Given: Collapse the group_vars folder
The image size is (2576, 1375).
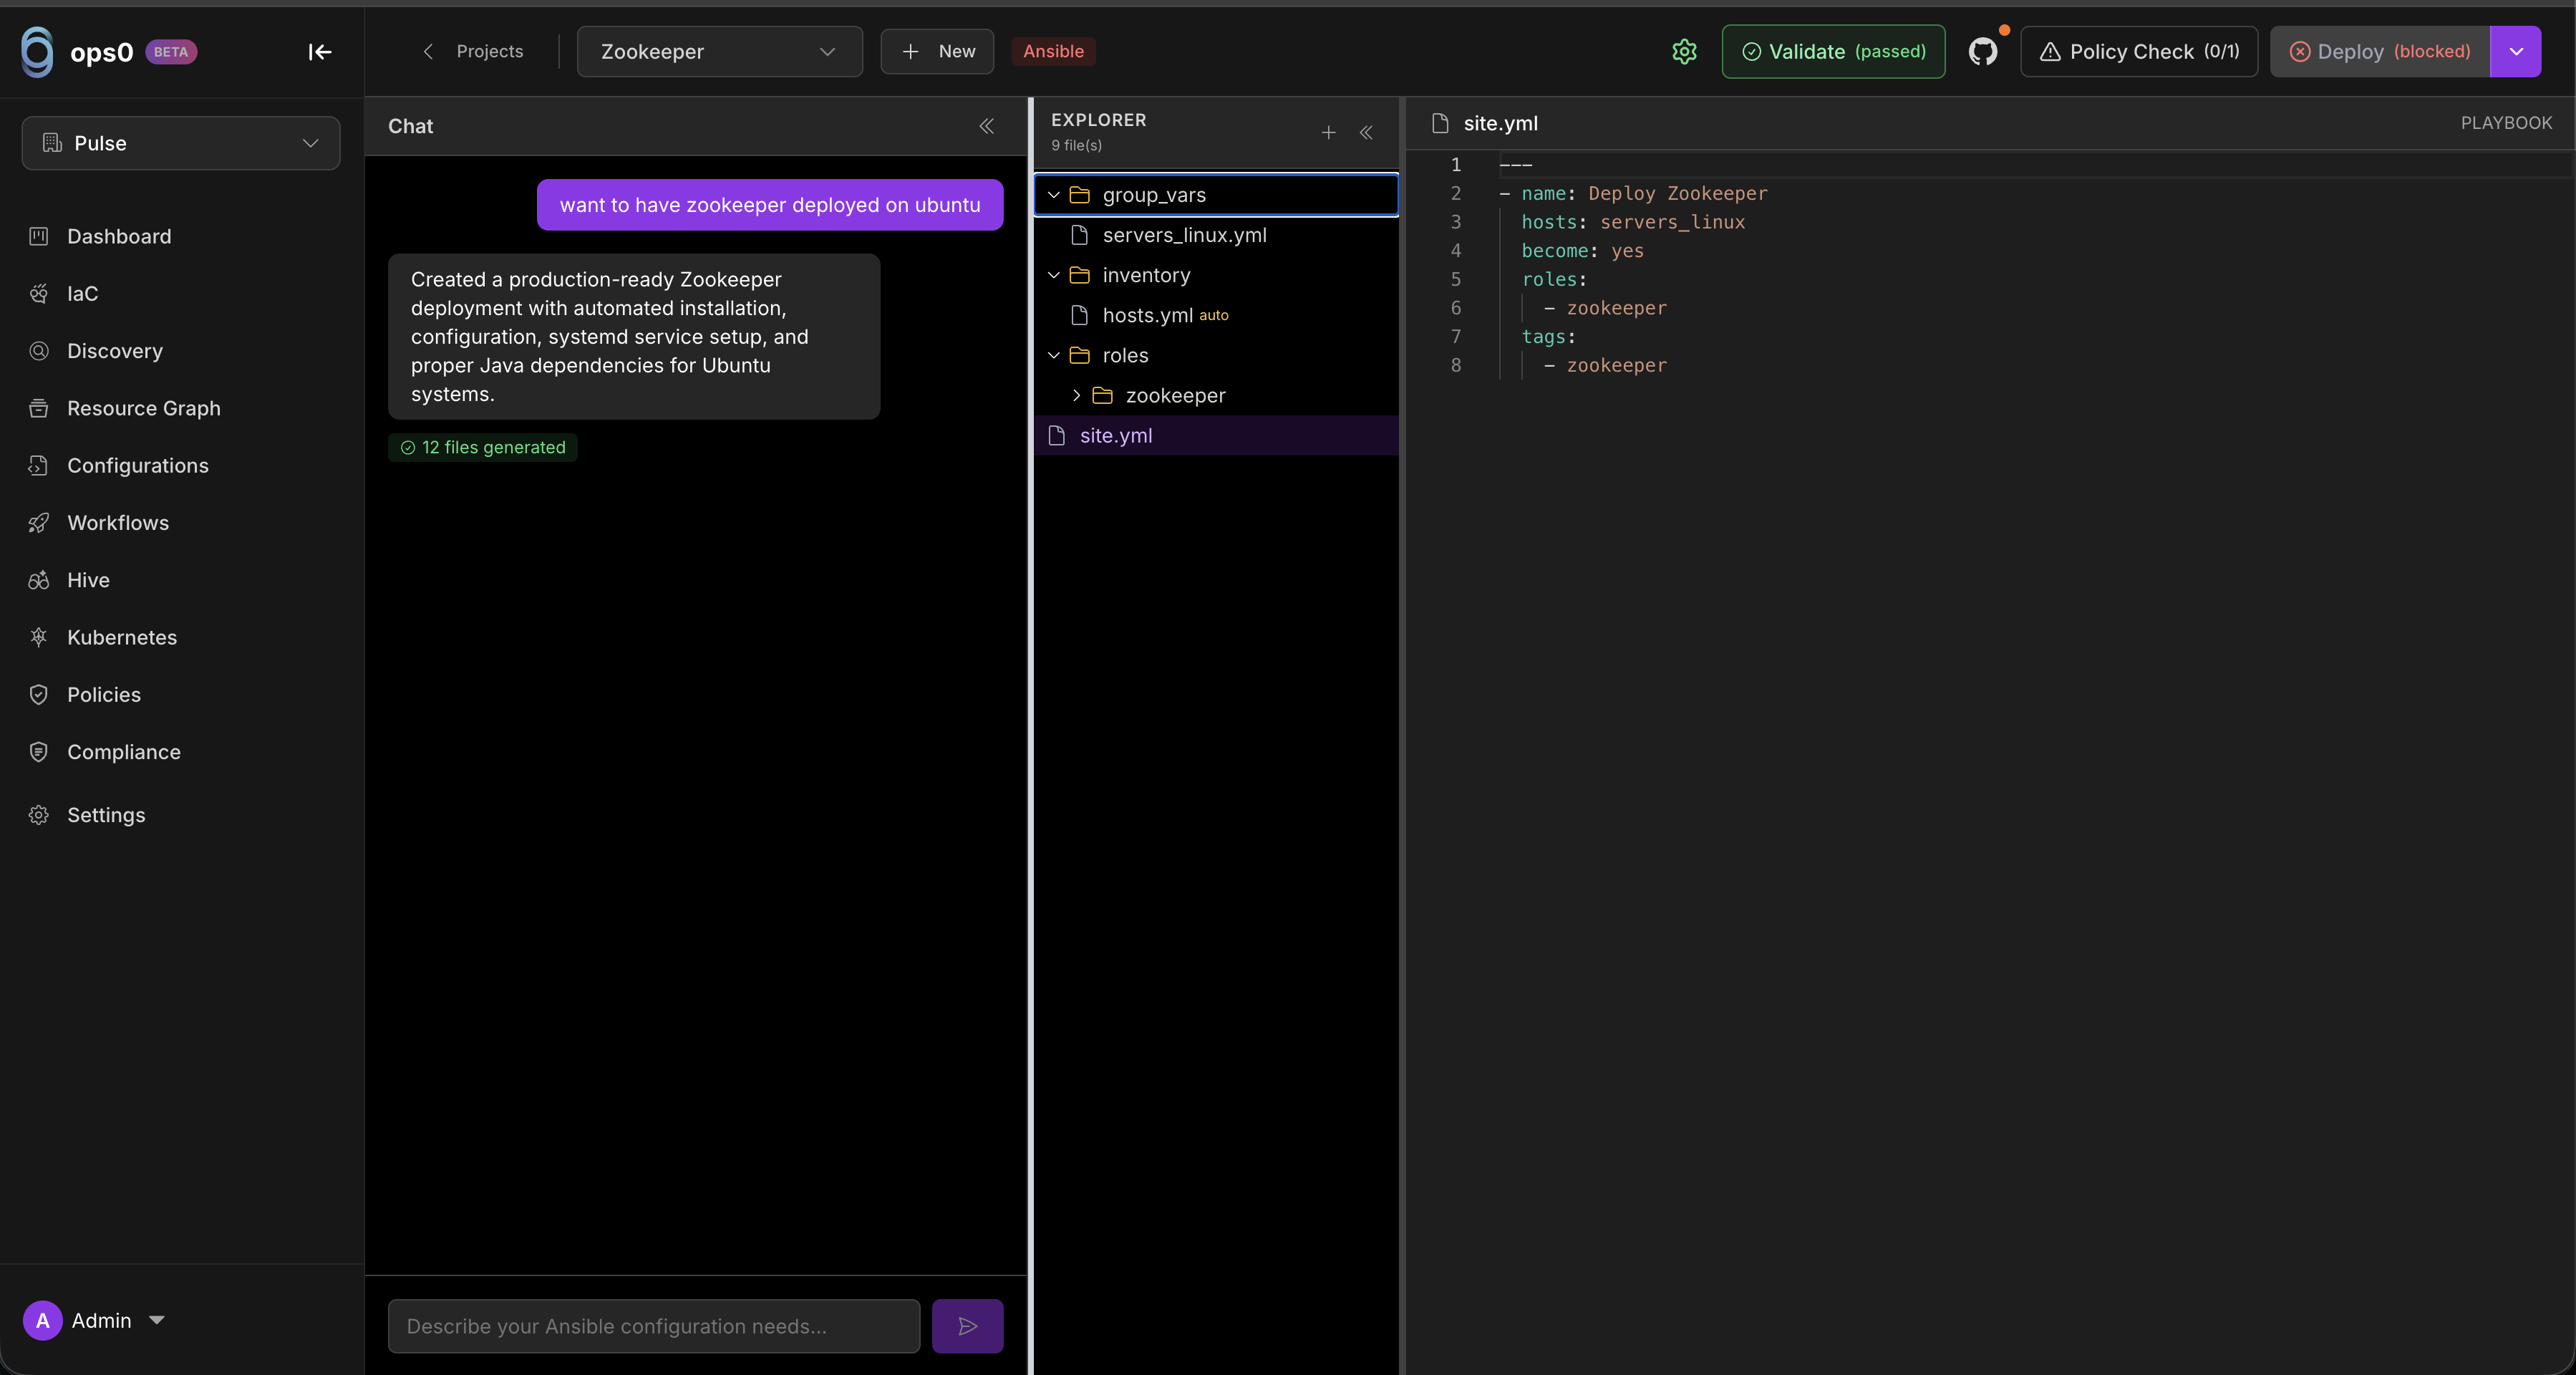Looking at the screenshot, I should 1054,195.
